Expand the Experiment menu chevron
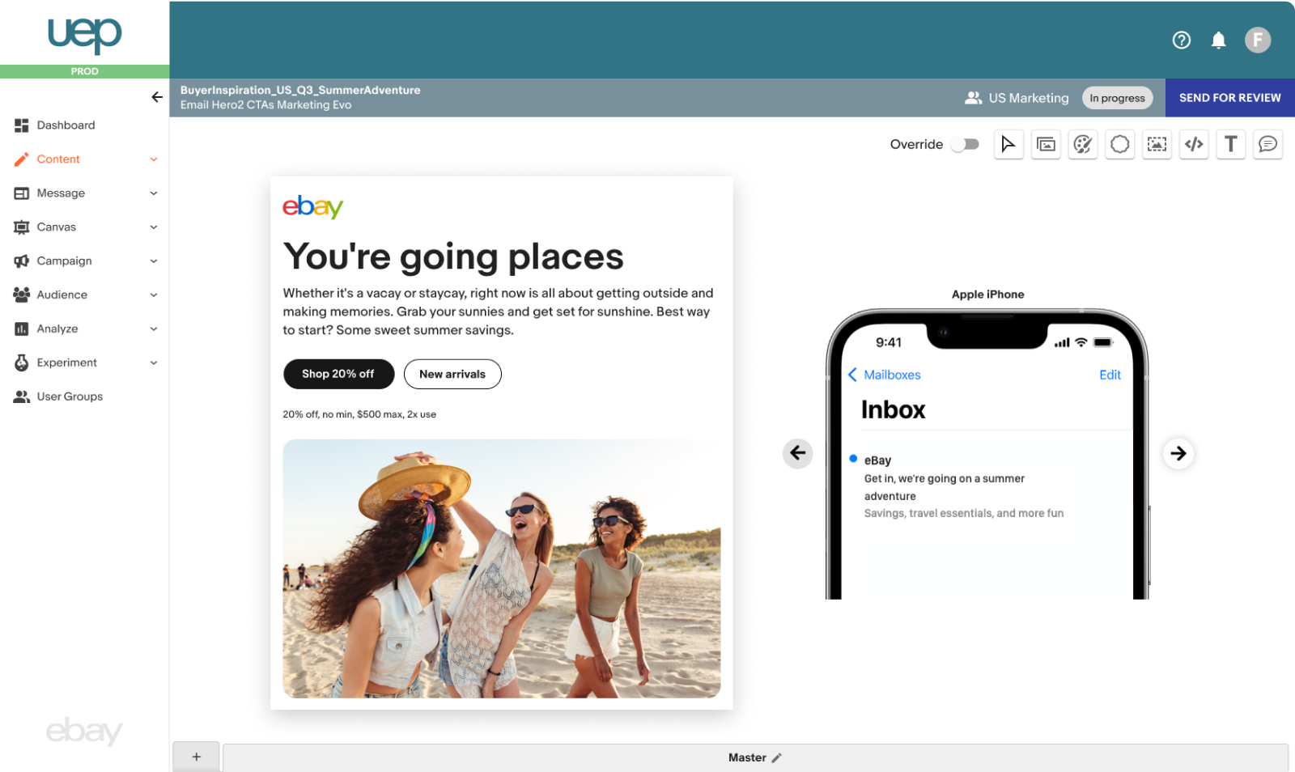 pos(154,363)
